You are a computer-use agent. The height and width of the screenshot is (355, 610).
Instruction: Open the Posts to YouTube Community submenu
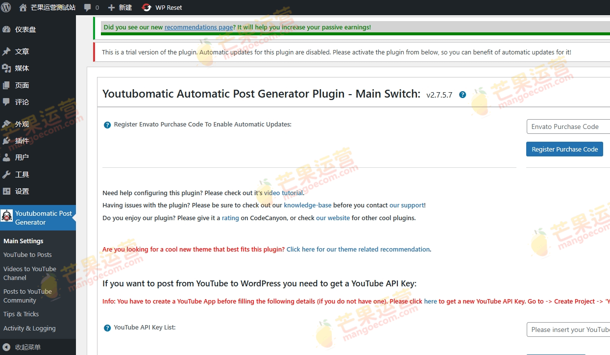coord(27,296)
